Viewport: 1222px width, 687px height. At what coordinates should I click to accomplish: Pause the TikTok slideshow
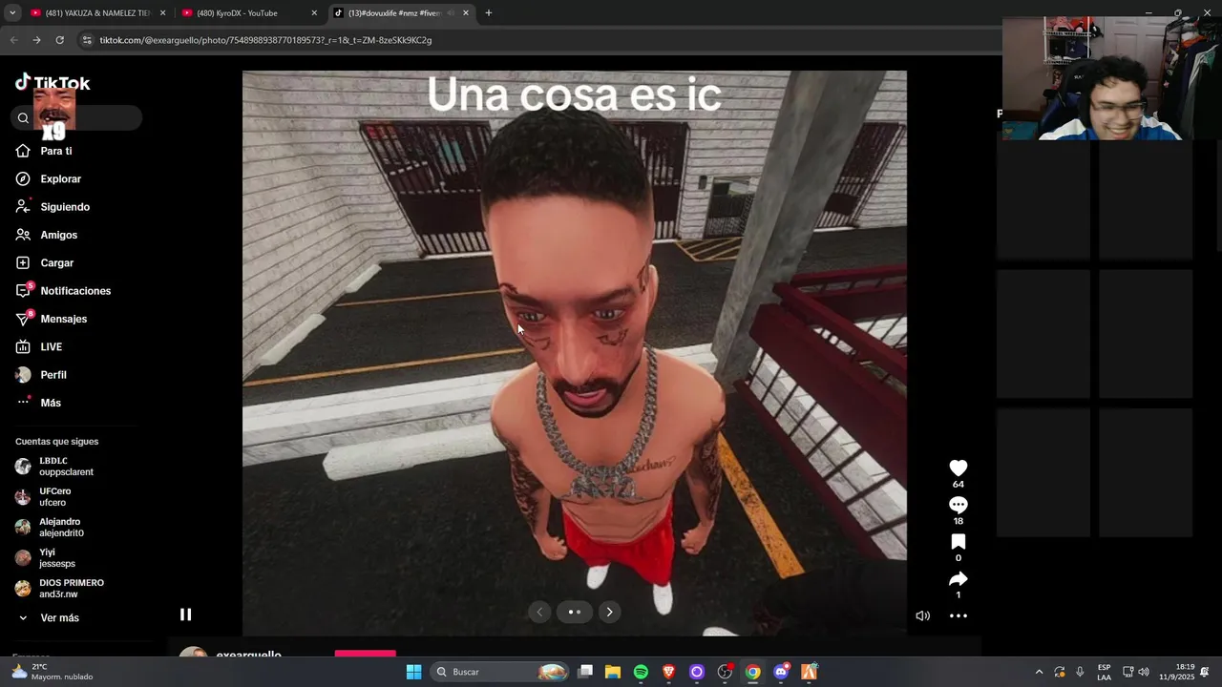coord(185,614)
